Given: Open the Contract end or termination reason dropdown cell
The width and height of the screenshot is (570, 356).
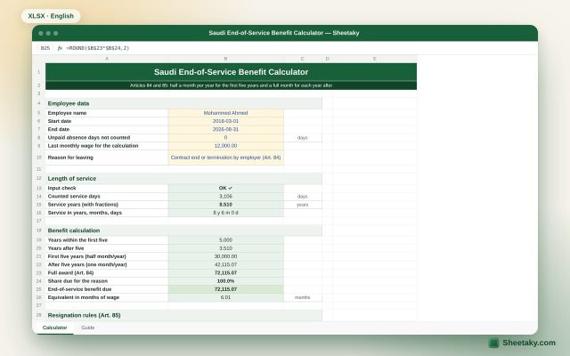Looking at the screenshot, I should 225,158.
